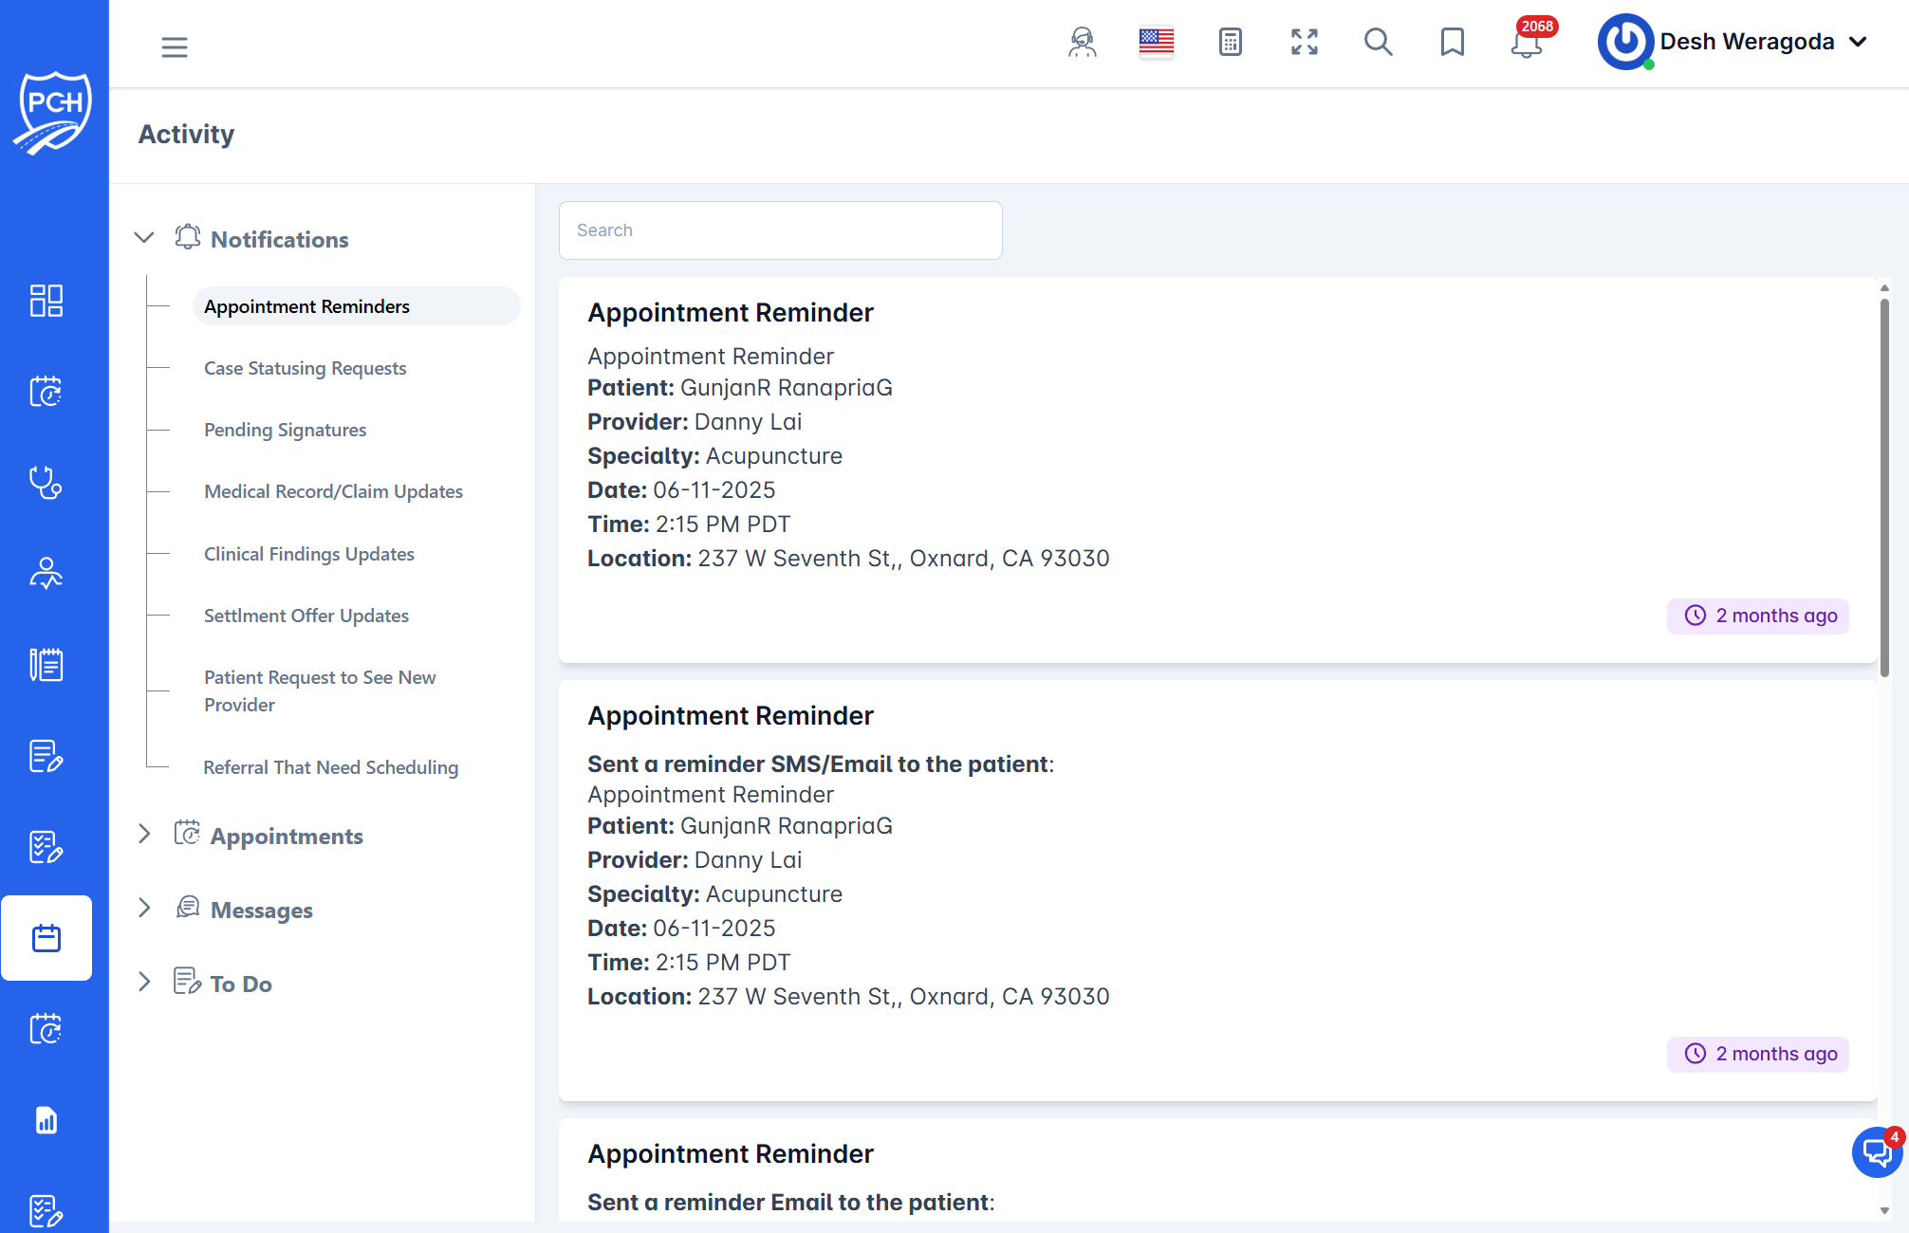Screen dimensions: 1909x1233
Task: Select Case Statusing Requests
Action: pyautogui.click(x=305, y=368)
